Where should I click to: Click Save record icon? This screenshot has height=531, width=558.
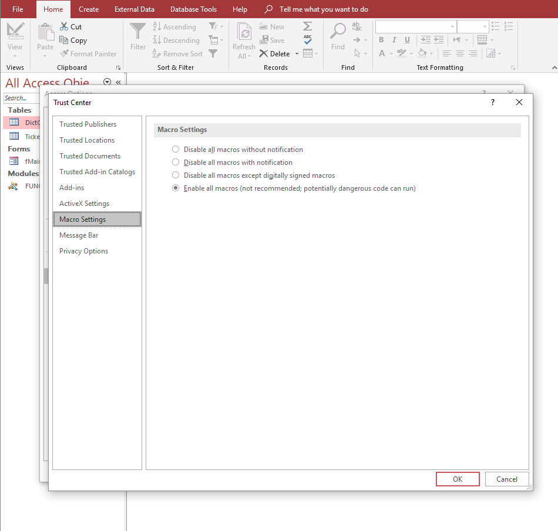tap(264, 40)
